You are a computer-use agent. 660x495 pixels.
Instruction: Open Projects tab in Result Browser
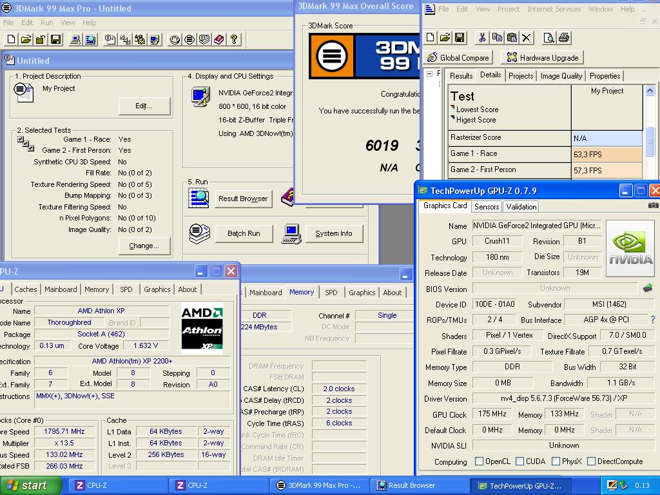(521, 76)
